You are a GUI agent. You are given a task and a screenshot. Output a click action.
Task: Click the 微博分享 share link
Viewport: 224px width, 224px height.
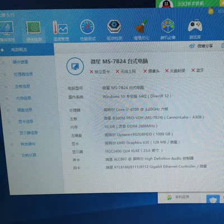pos(201,46)
